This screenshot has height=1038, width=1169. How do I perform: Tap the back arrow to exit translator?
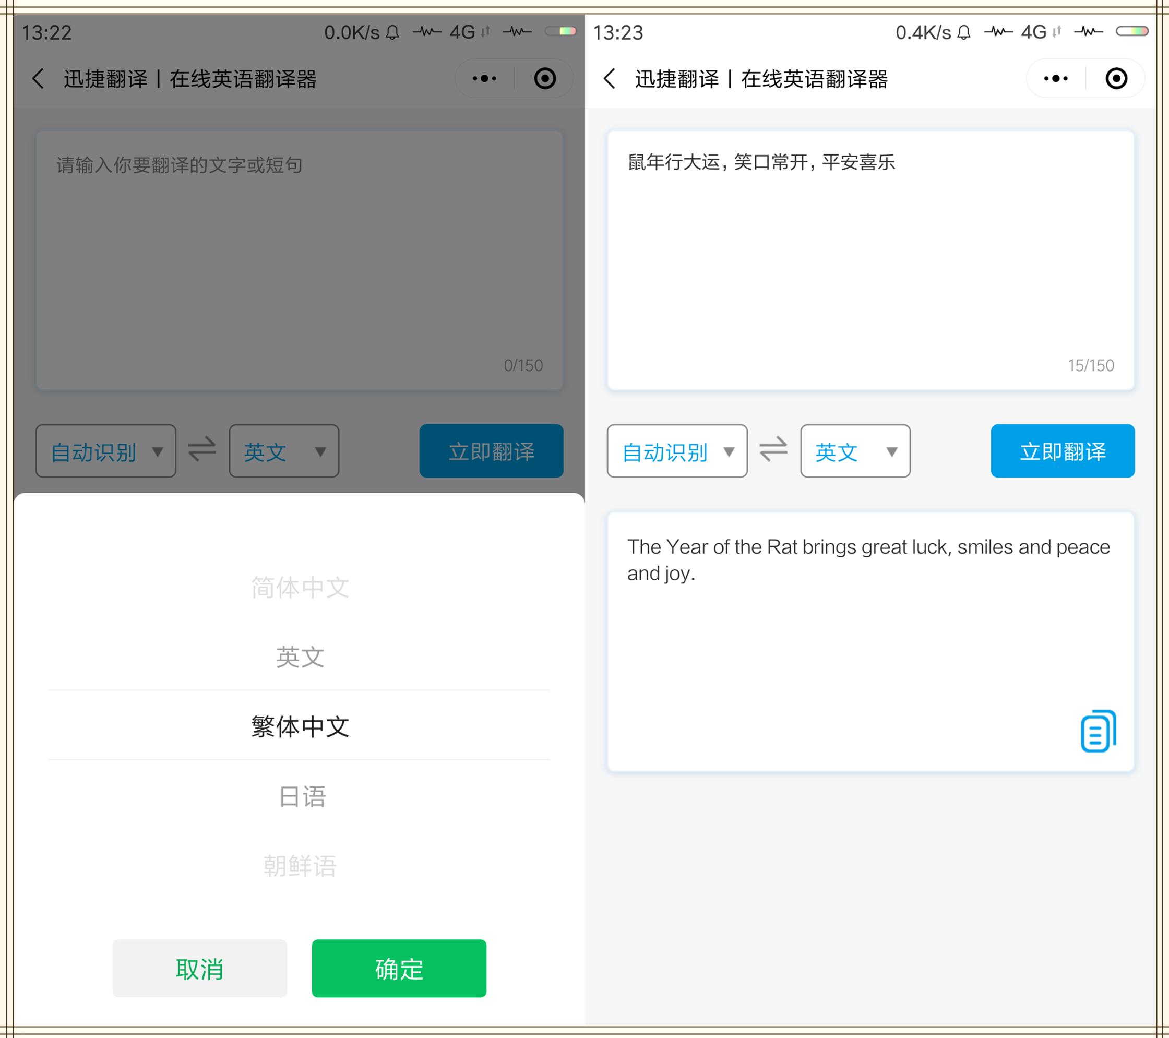pyautogui.click(x=38, y=78)
